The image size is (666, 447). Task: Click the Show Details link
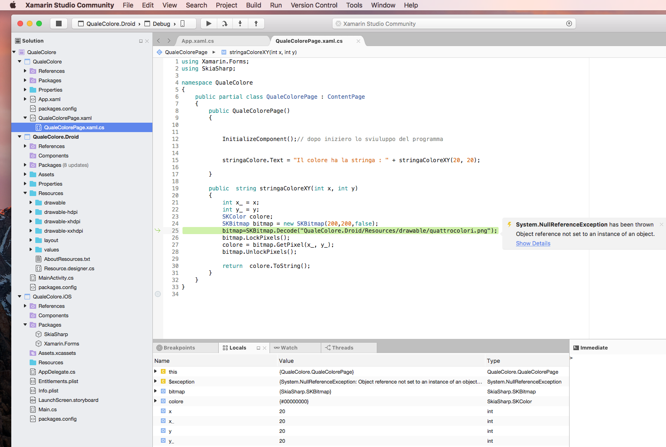point(533,243)
